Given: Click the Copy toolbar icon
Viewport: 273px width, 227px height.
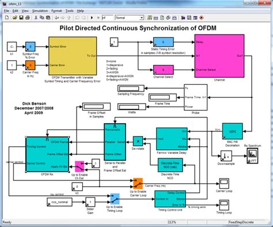Looking at the screenshot, I should tap(41, 18).
